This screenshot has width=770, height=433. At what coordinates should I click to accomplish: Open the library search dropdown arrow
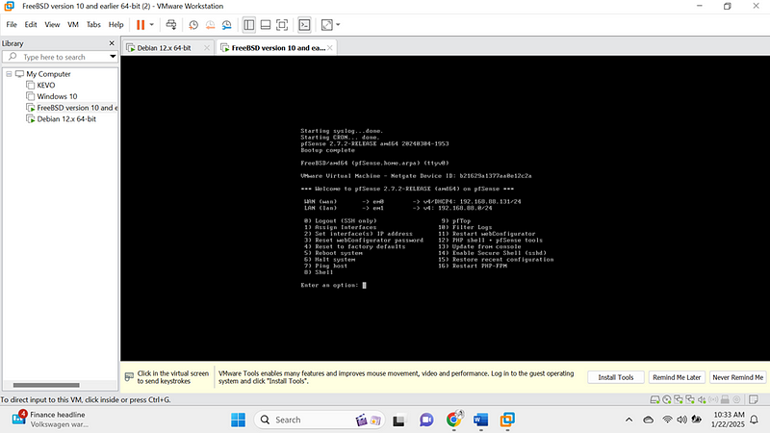pyautogui.click(x=113, y=57)
